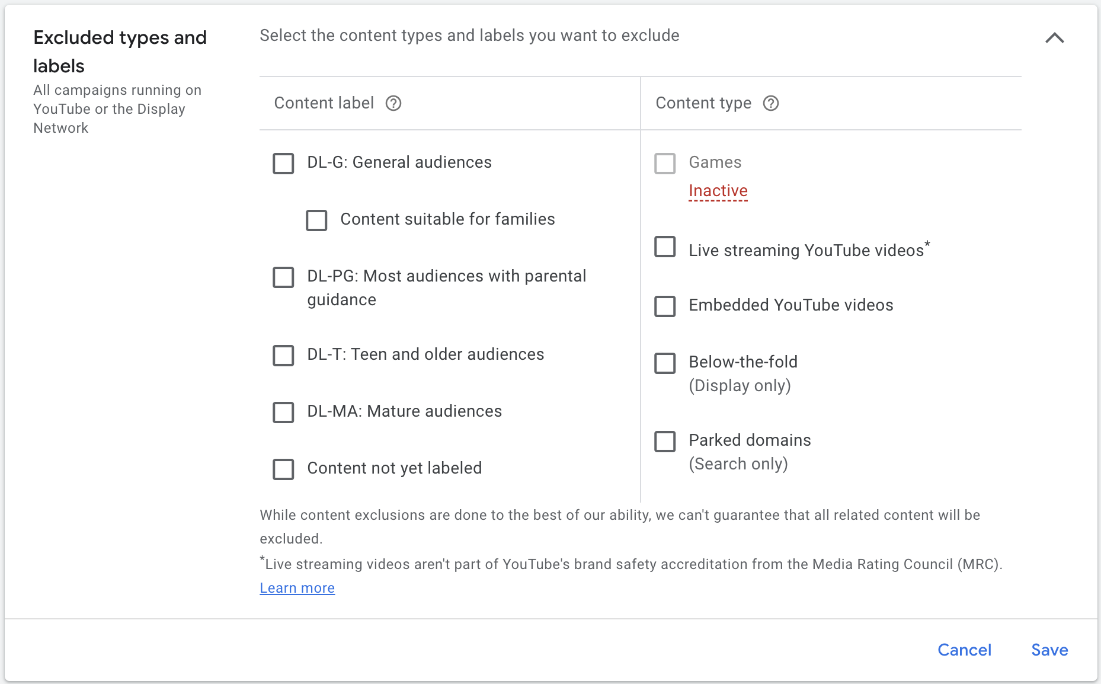Screen dimensions: 1101x684
Task: Check Content not yet labeled
Action: (283, 469)
